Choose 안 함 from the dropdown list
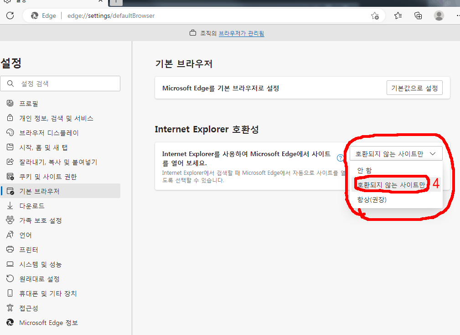Viewport: 460px width, 335px height. click(396, 170)
